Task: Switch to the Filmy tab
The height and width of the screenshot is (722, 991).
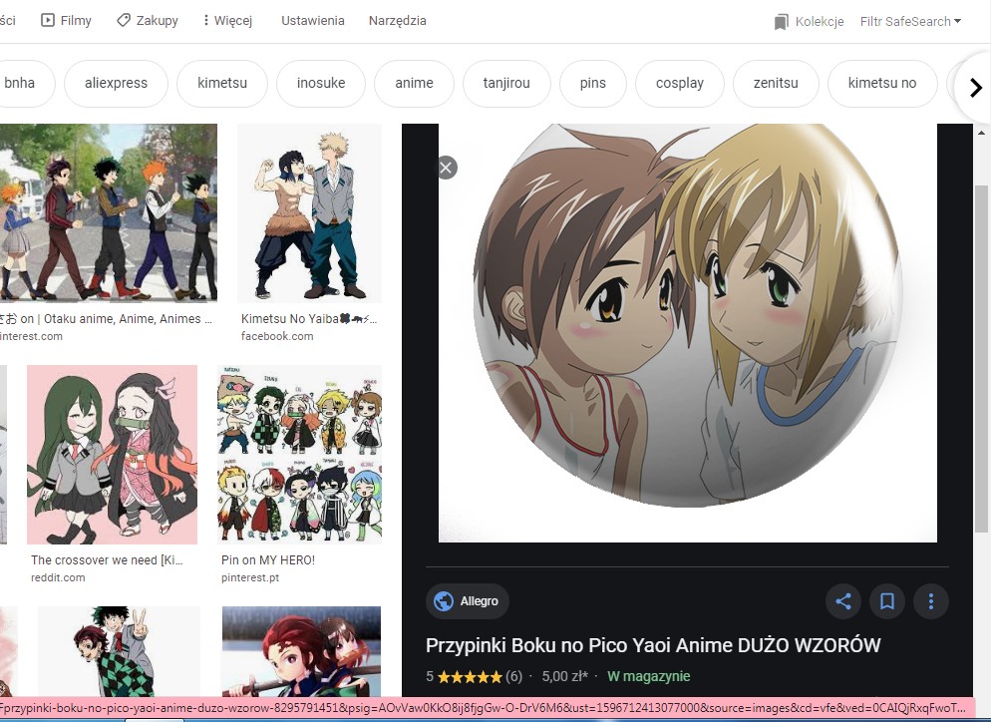Action: [x=66, y=20]
